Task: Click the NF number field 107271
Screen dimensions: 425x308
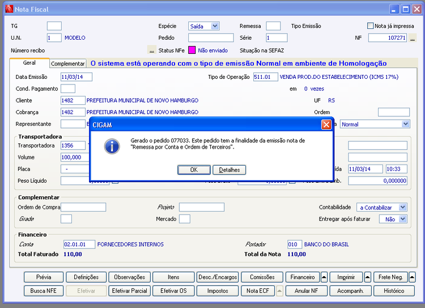Action: point(388,37)
